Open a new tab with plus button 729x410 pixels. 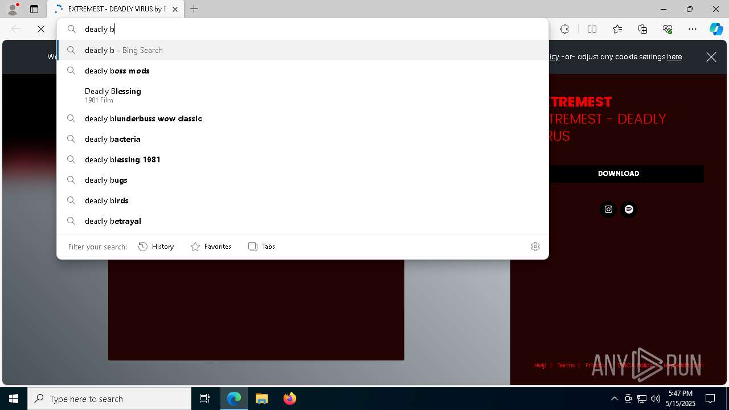[x=194, y=9]
